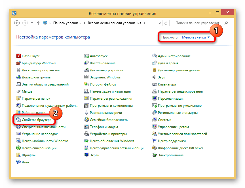Open the Администрирование icon

[x=154, y=56]
